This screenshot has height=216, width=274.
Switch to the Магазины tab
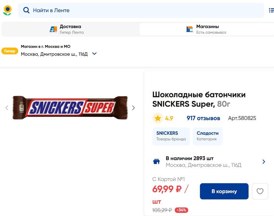[207, 29]
